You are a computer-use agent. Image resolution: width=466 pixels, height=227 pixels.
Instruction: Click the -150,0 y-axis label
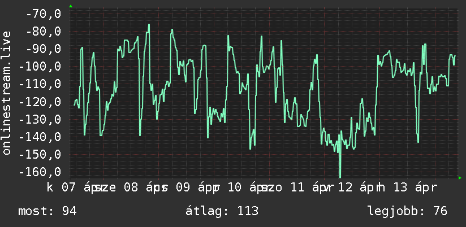(40, 154)
